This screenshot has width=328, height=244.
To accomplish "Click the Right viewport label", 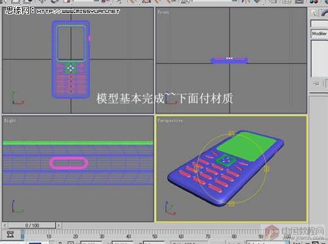I will tap(10, 120).
